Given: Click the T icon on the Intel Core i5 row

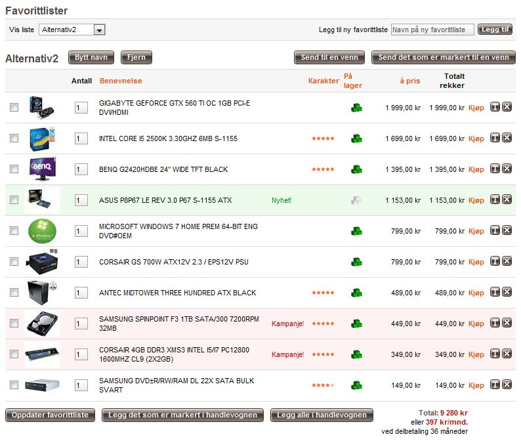Looking at the screenshot, I should click(x=495, y=138).
